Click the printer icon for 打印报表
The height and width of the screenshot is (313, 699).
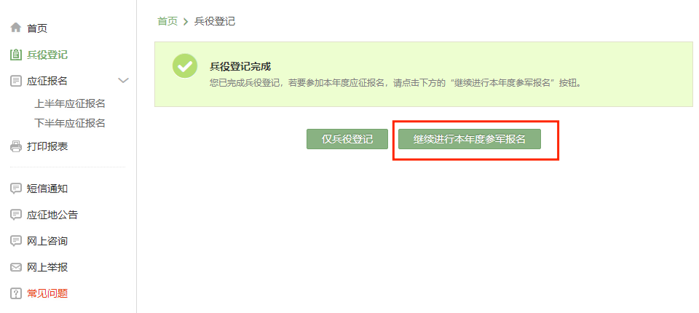pos(15,146)
